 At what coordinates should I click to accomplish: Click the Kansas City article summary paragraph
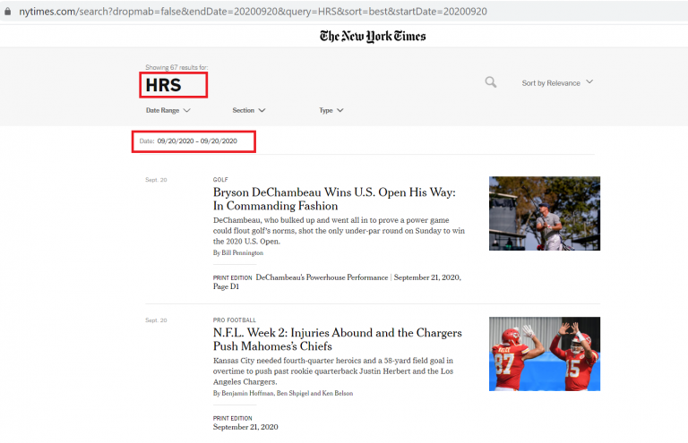tap(333, 371)
